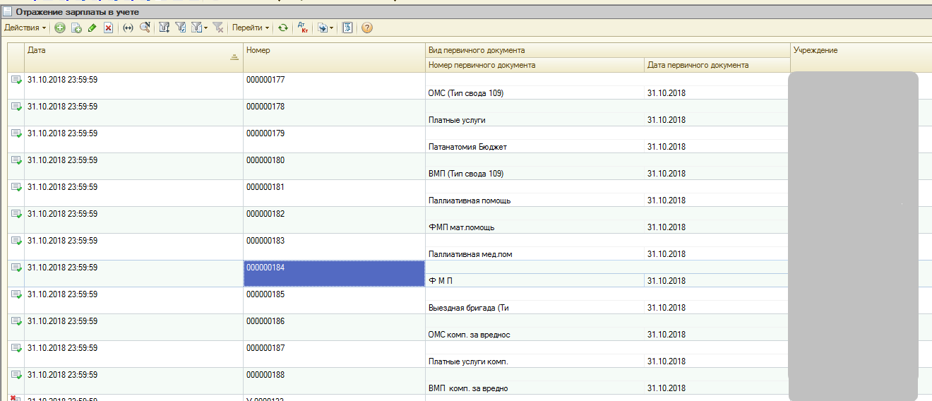Click the Add by copying icon
The width and height of the screenshot is (932, 401).
point(76,28)
